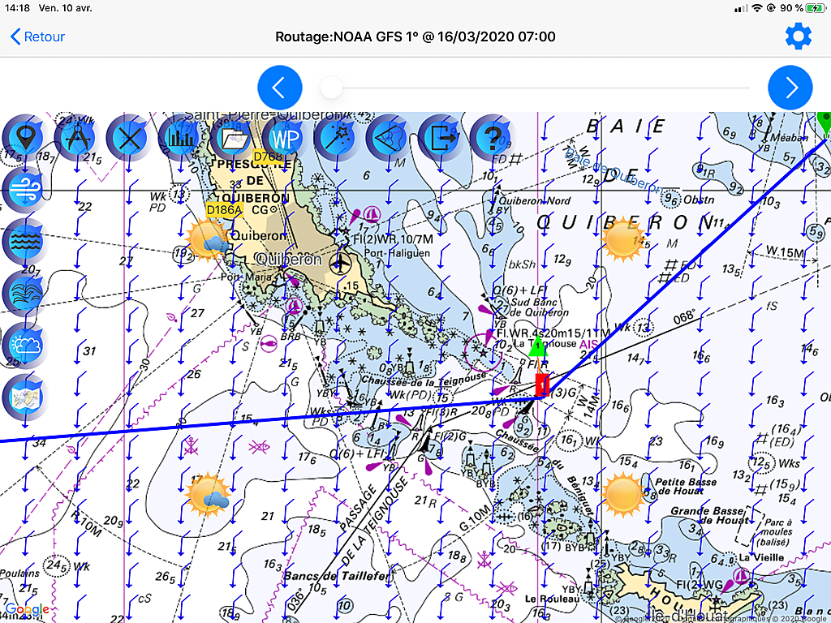
Task: Open the question mark help icon
Action: [x=493, y=138]
